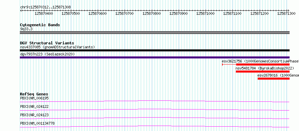Click the esv2678016 variant label
299x131 pixels.
278,75
